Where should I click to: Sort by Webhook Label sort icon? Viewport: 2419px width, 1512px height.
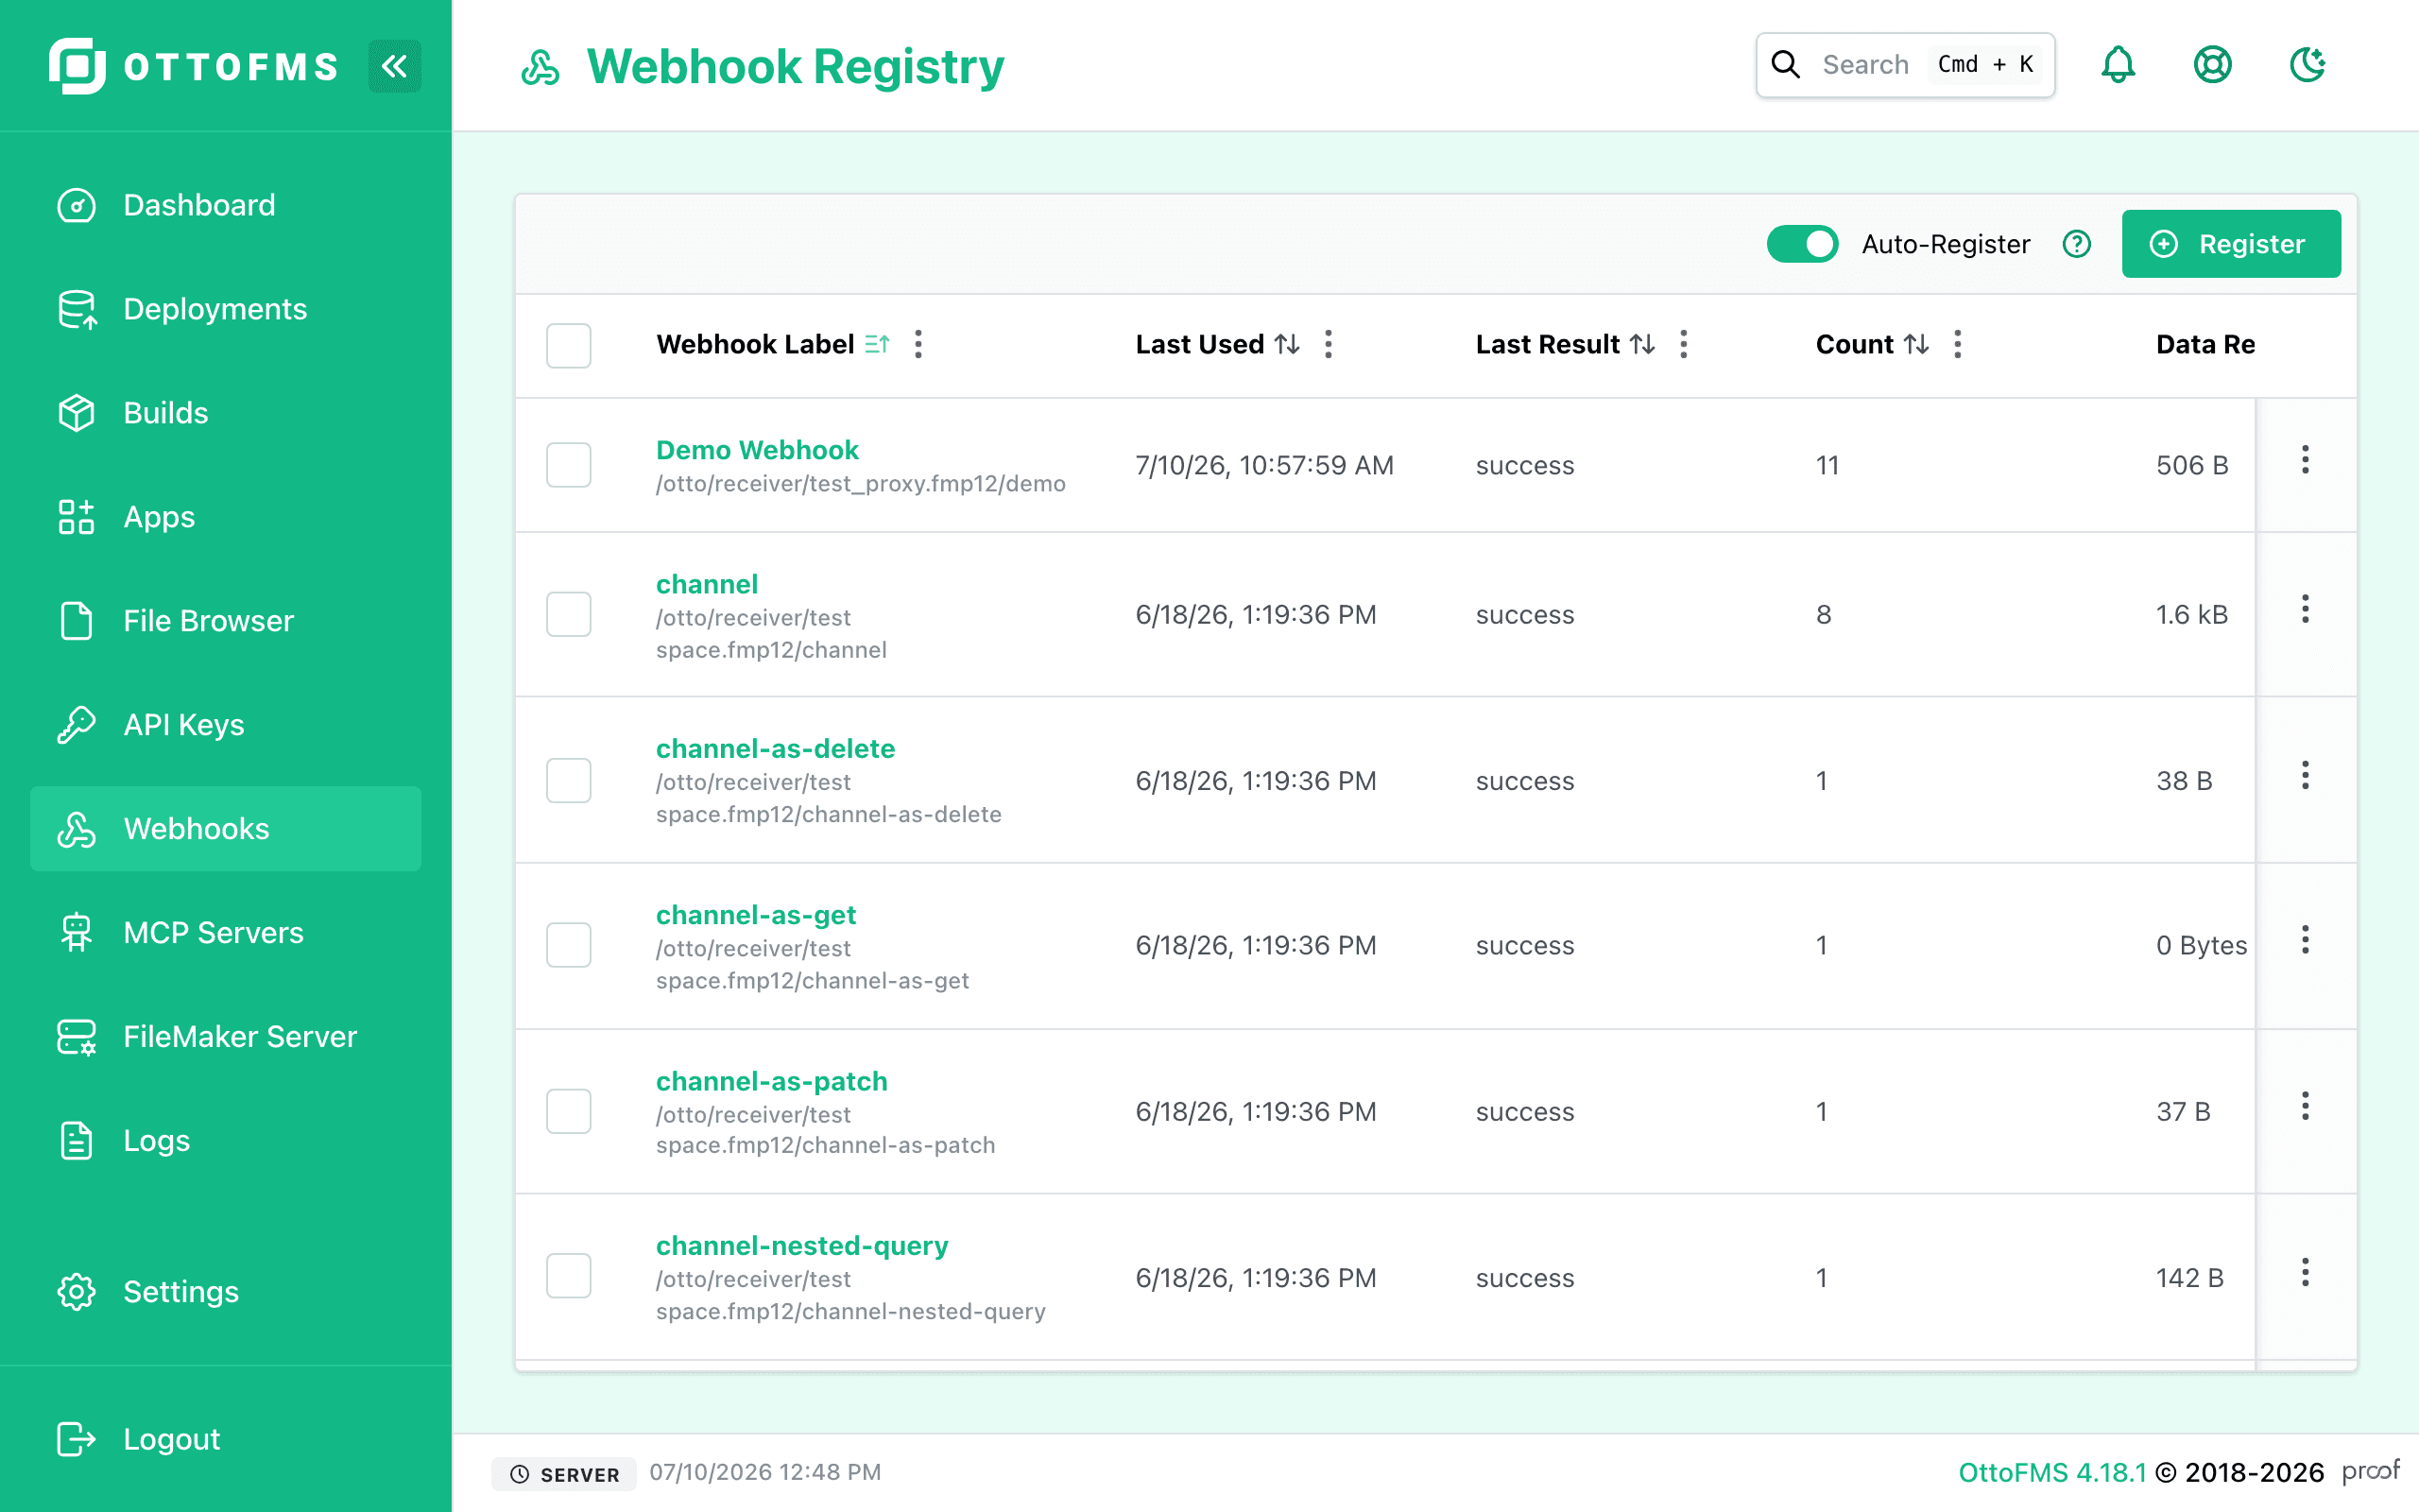pyautogui.click(x=877, y=344)
